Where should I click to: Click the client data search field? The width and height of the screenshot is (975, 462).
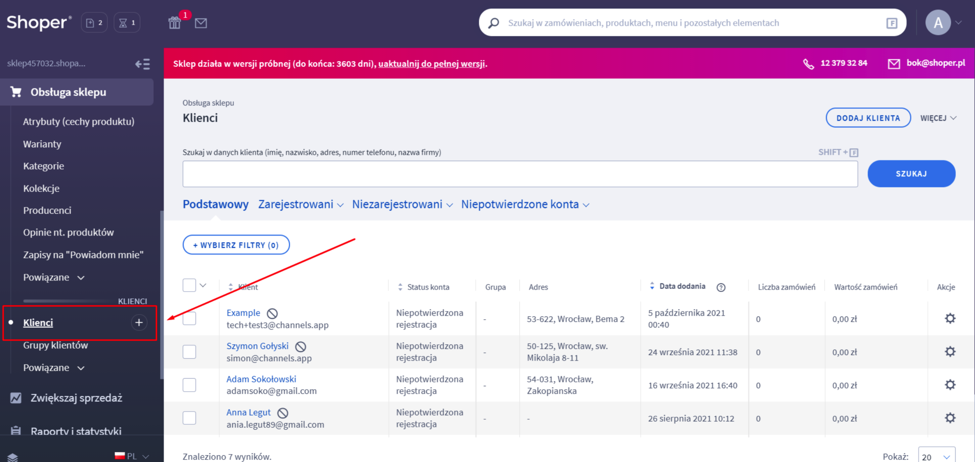point(520,174)
